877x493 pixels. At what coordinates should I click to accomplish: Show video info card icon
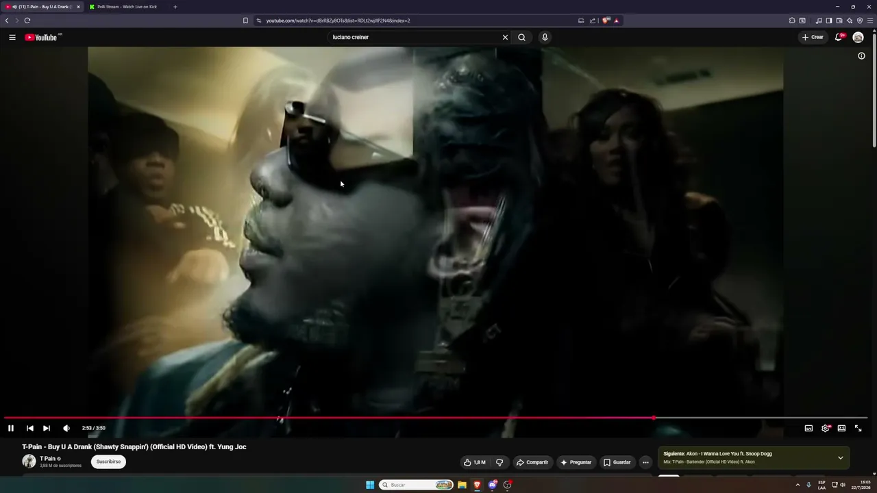point(862,56)
